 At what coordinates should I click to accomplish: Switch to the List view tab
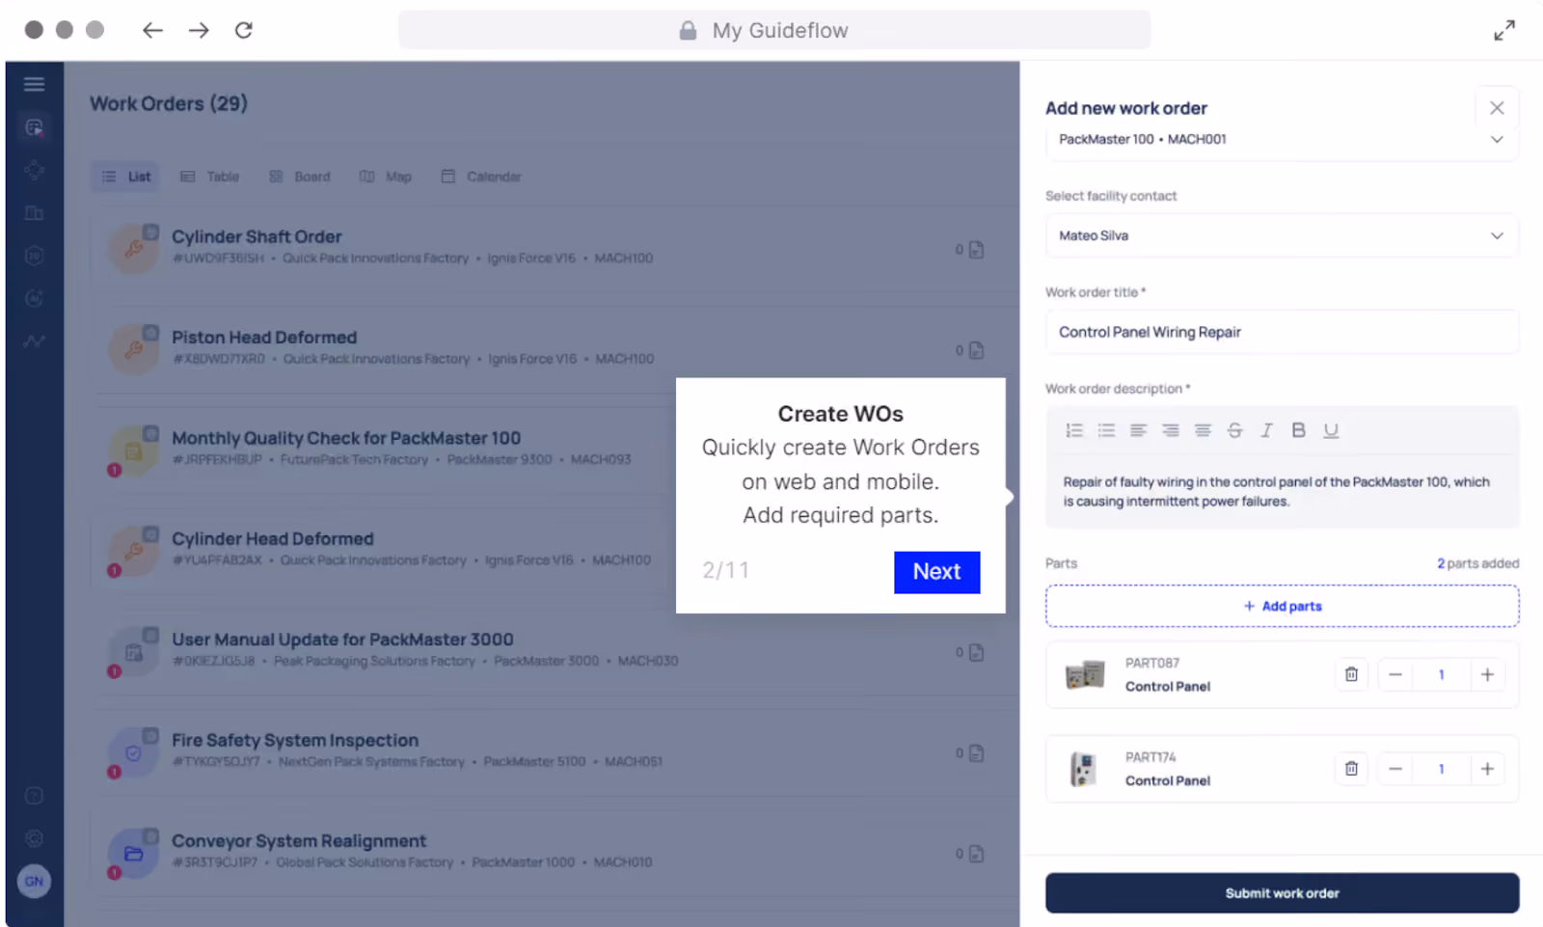click(x=126, y=177)
